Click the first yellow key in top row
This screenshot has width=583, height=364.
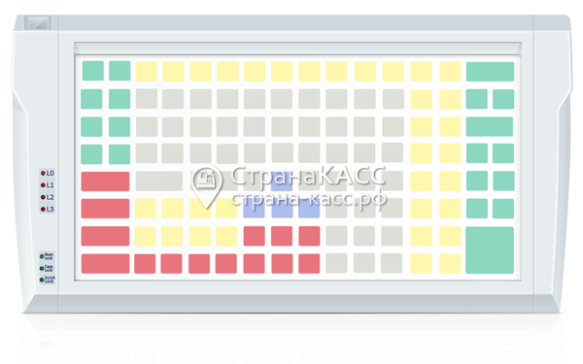coord(146,71)
